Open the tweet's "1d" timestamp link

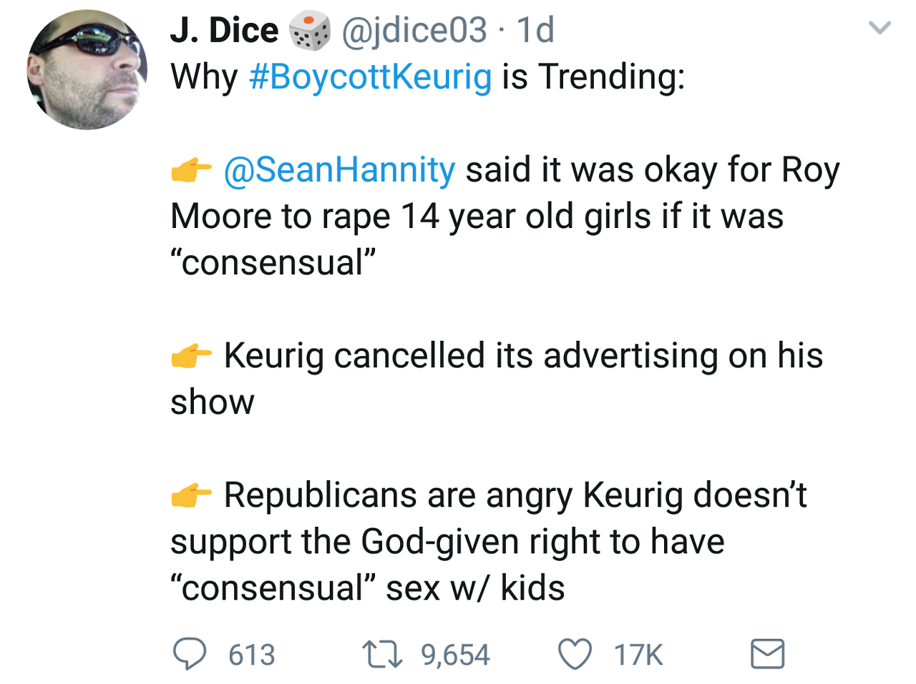535,30
